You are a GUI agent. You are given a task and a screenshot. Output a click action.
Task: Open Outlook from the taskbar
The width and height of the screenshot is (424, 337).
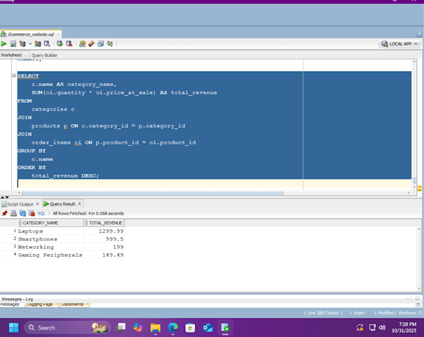pyautogui.click(x=208, y=328)
